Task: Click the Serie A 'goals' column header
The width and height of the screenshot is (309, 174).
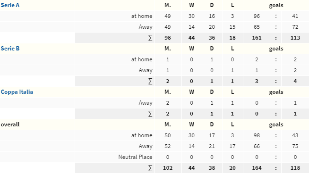Action: coord(276,5)
